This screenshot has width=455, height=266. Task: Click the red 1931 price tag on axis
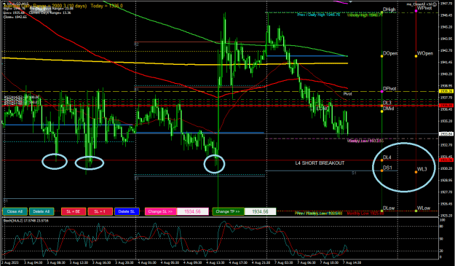tap(446, 160)
